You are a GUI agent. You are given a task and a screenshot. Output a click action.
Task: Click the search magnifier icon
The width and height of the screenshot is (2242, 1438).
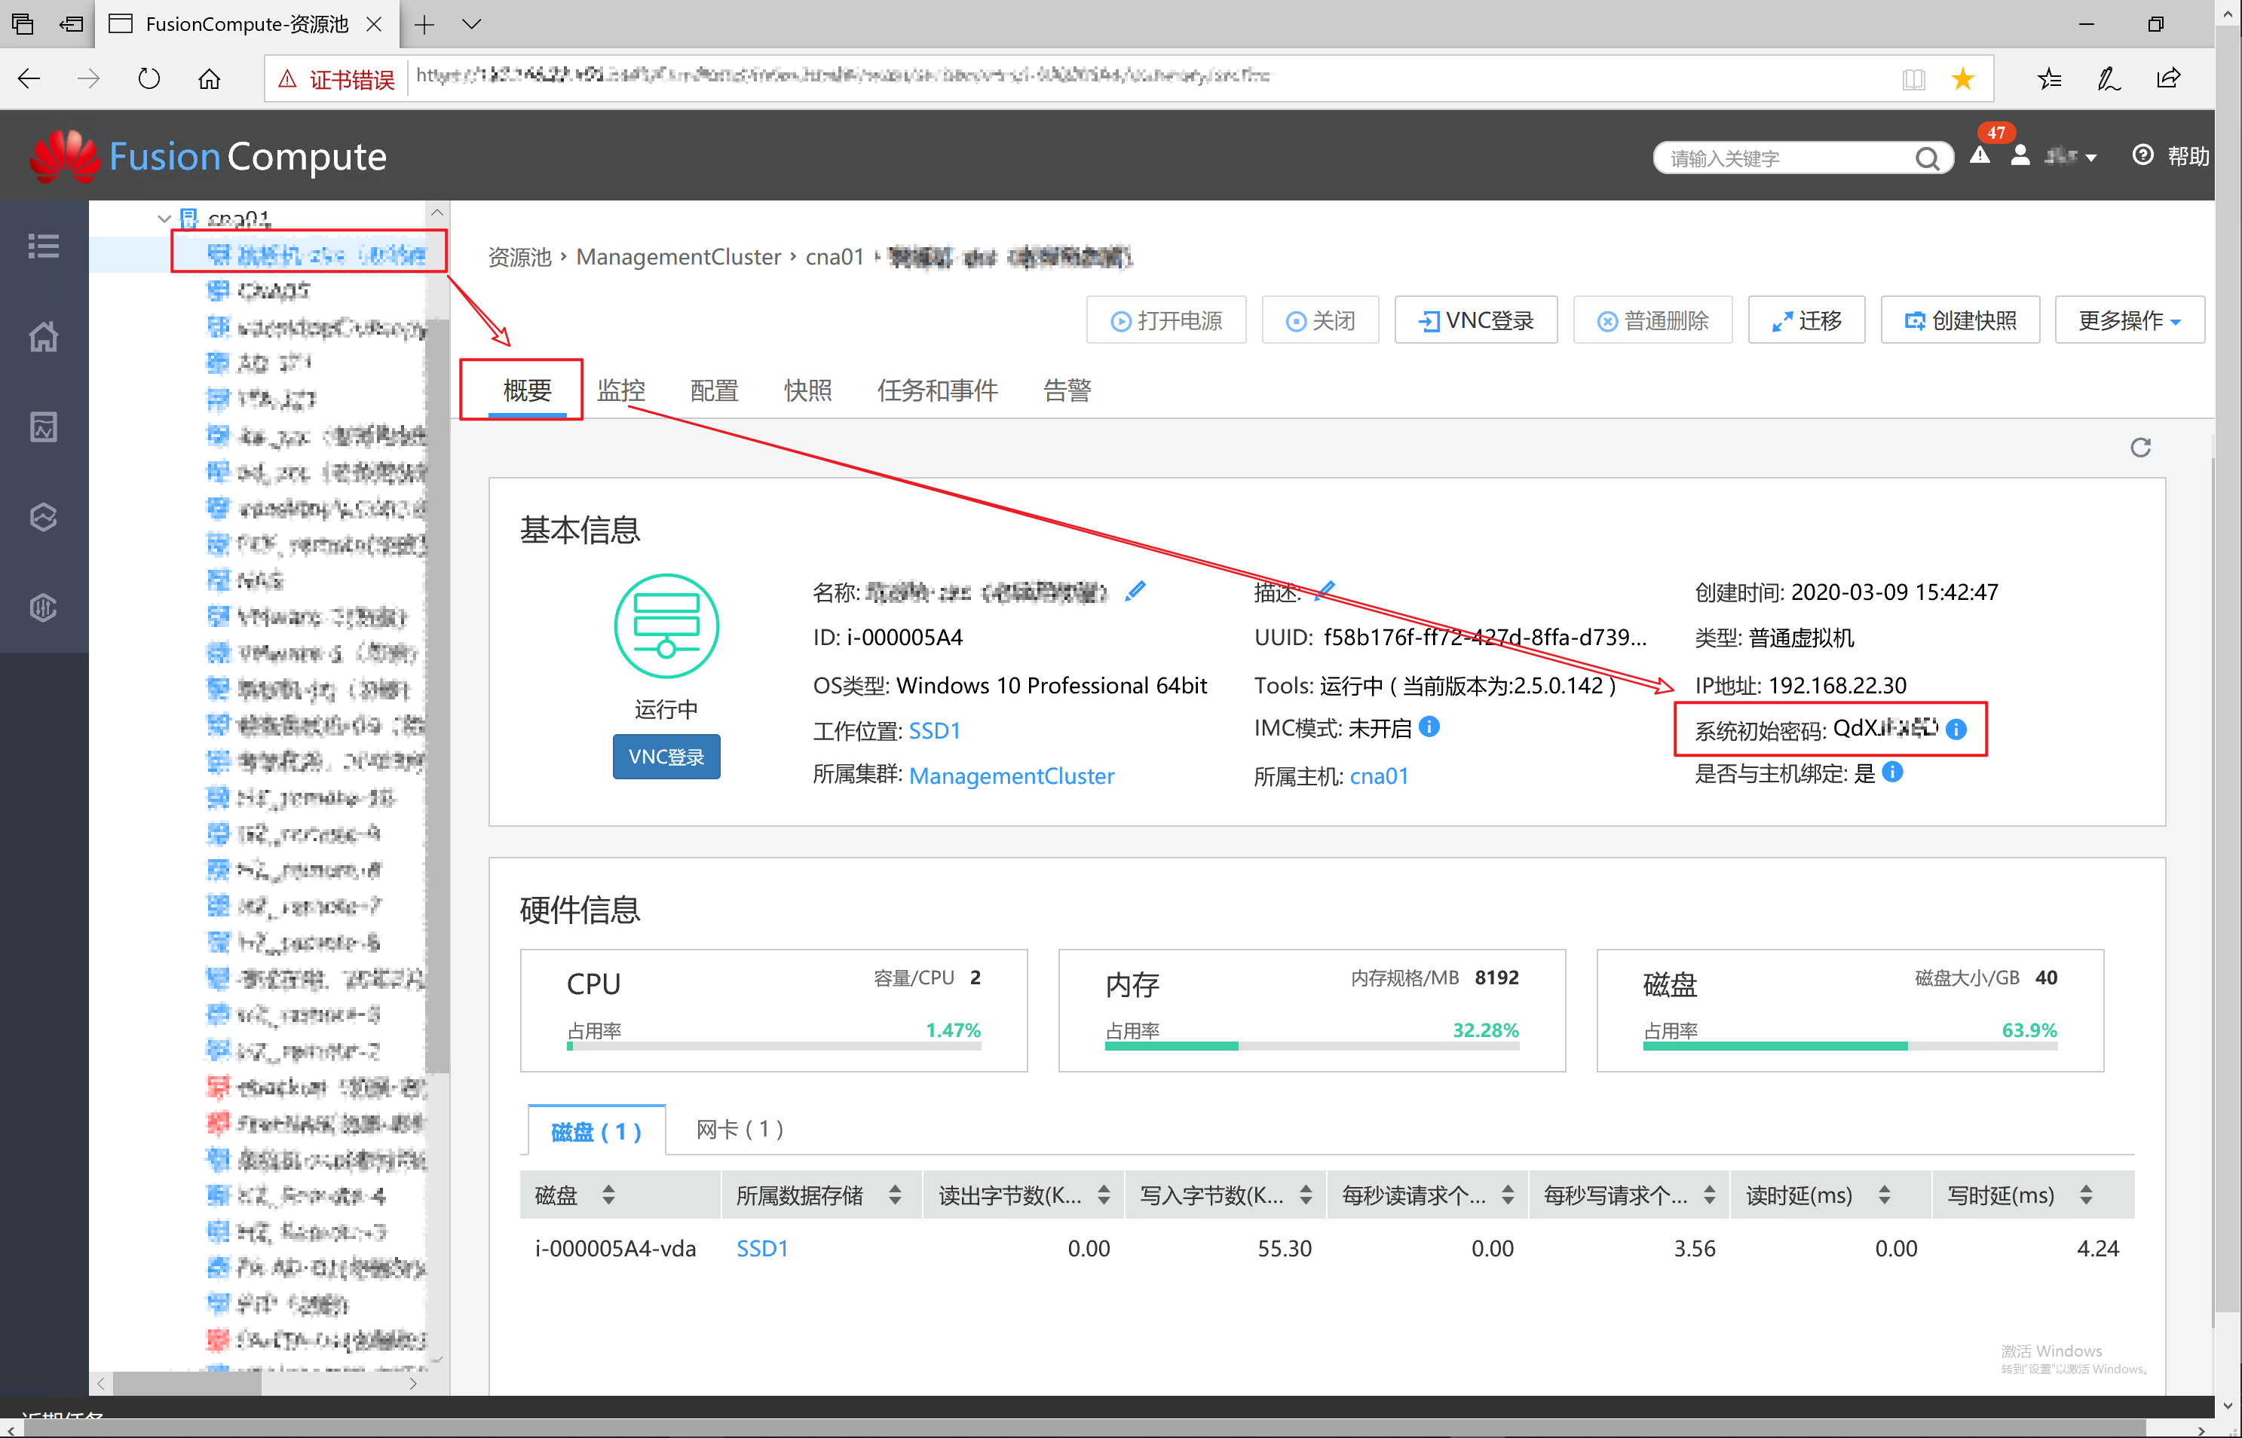point(1928,159)
